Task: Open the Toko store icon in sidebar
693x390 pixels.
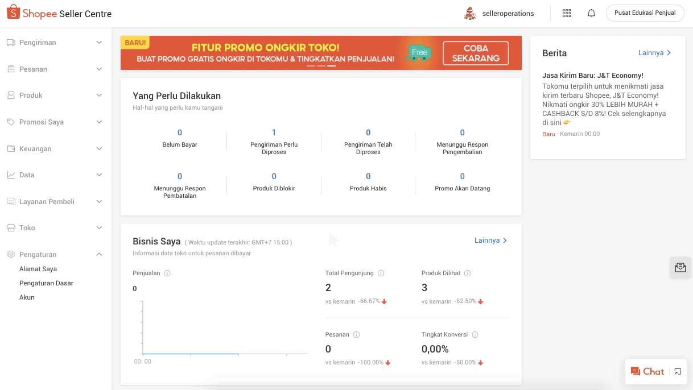Action: [x=13, y=227]
